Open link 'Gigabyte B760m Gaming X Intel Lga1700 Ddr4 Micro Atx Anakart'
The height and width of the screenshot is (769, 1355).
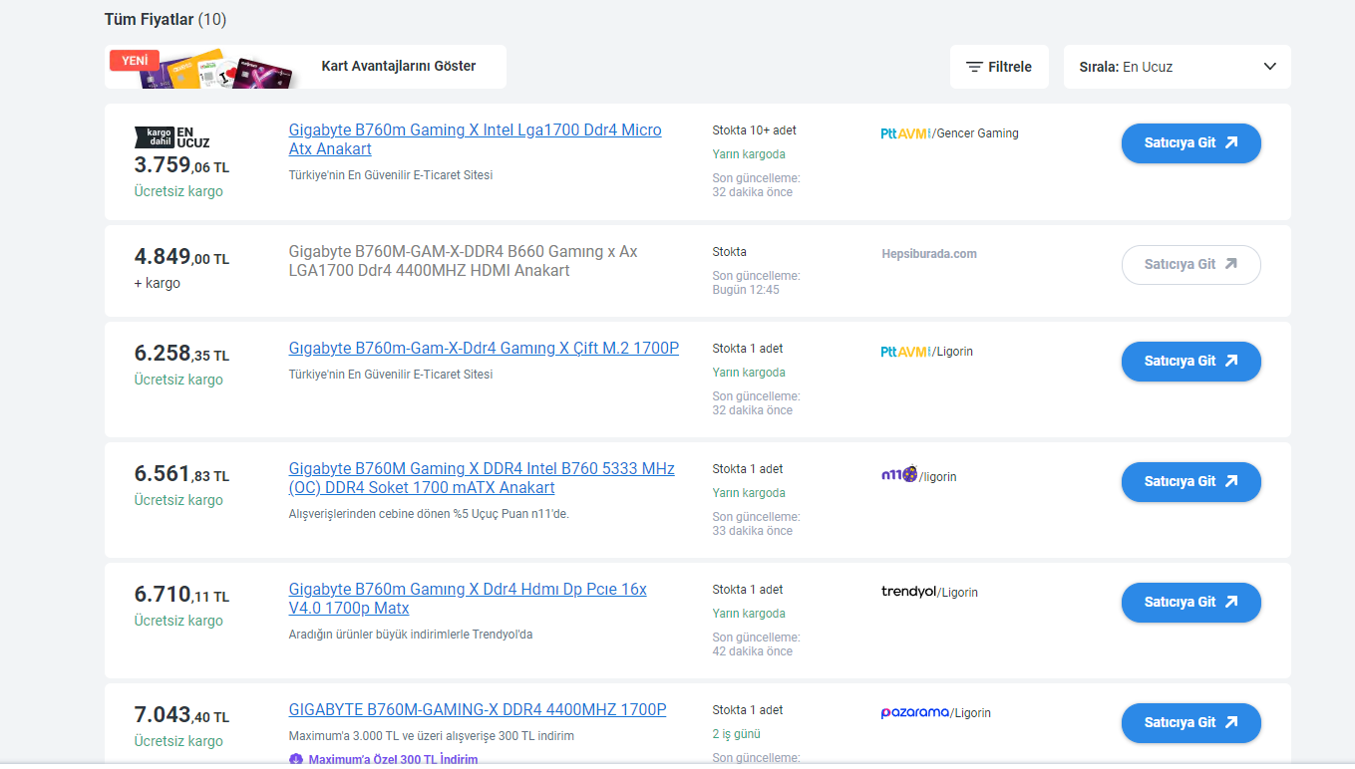pyautogui.click(x=475, y=139)
